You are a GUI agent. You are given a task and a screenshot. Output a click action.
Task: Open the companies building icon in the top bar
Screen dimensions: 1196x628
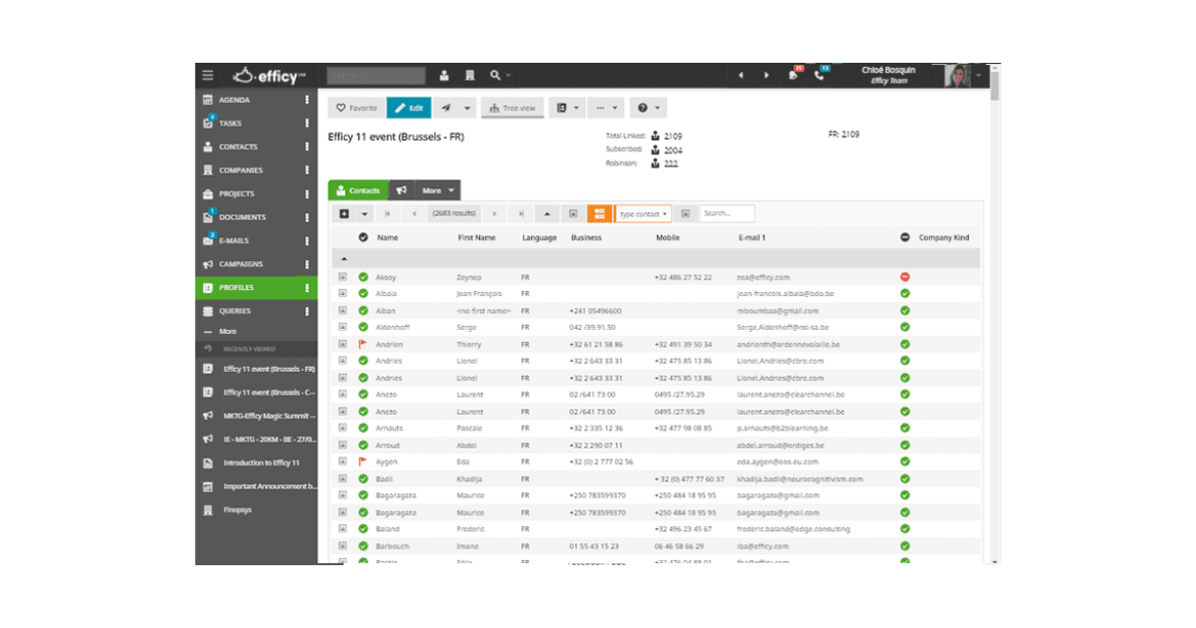tap(470, 76)
